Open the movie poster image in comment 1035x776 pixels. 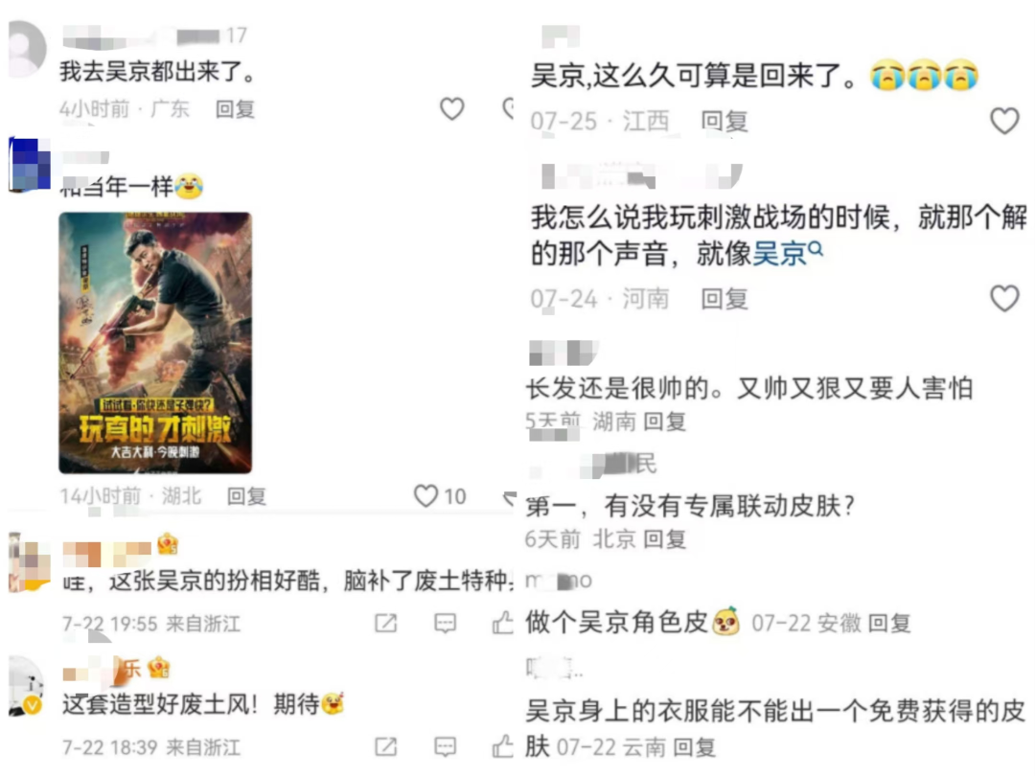[x=155, y=342]
